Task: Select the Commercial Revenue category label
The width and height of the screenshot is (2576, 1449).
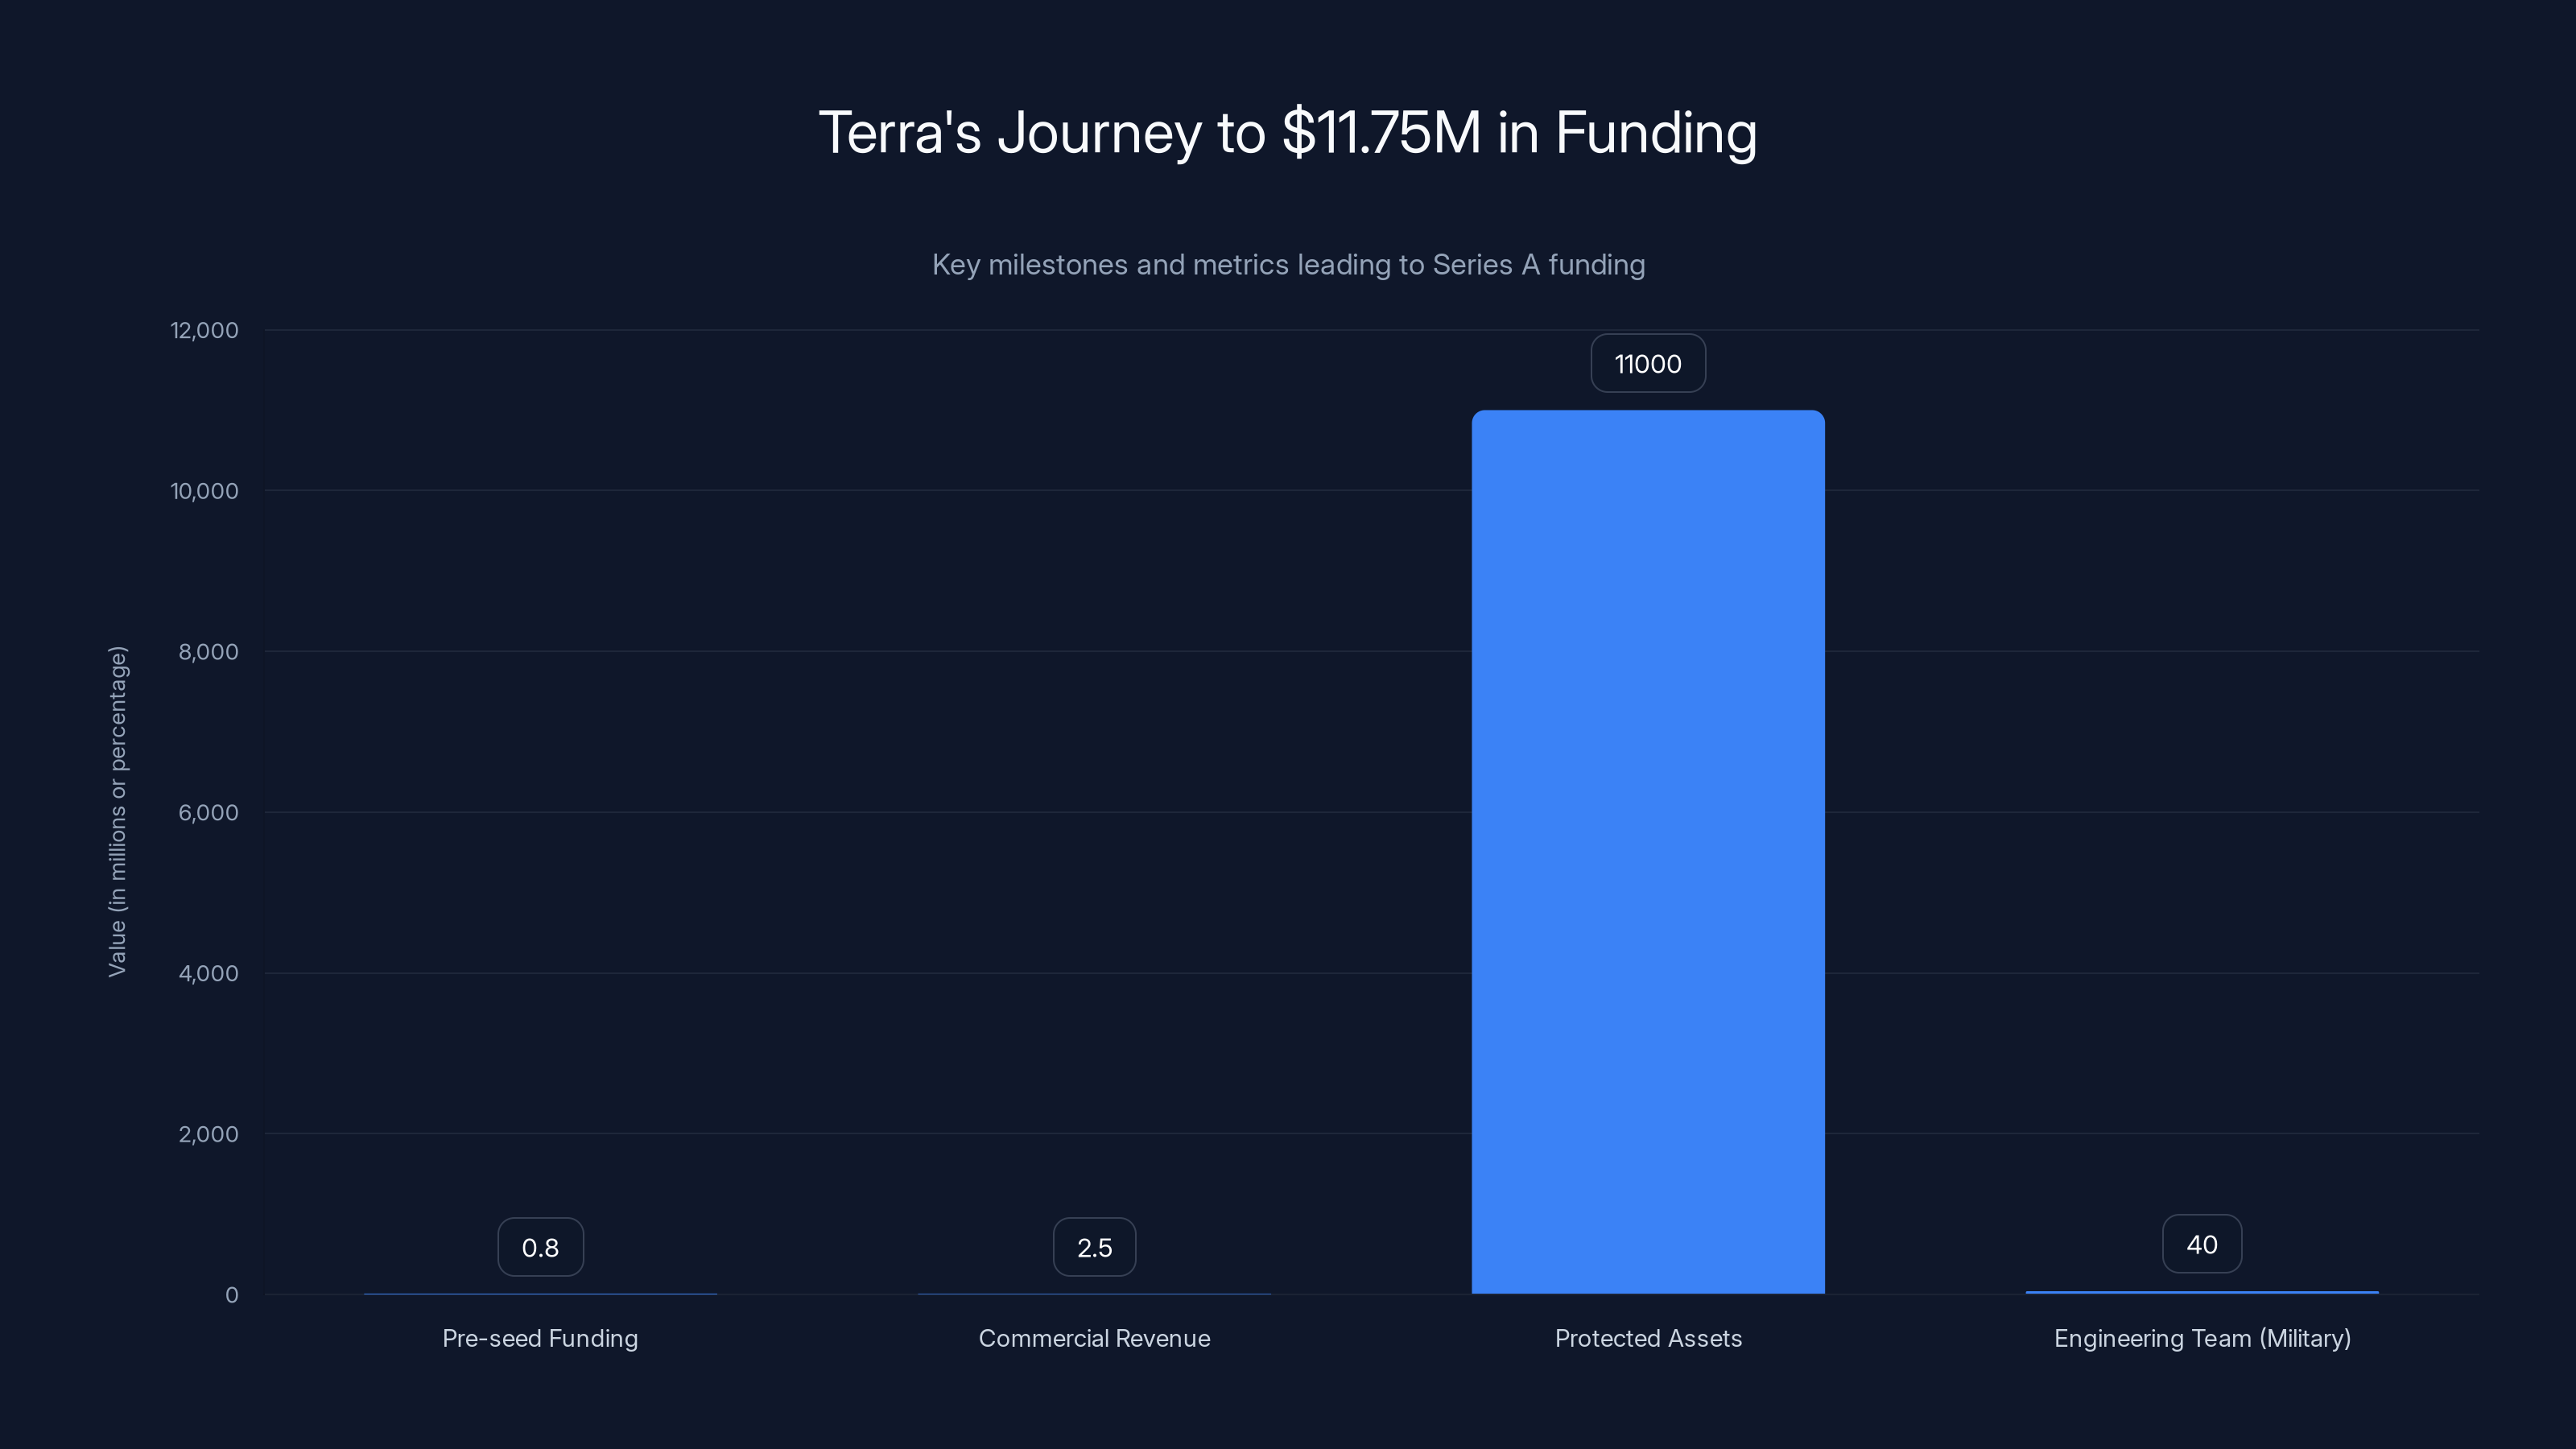Action: 1094,1338
